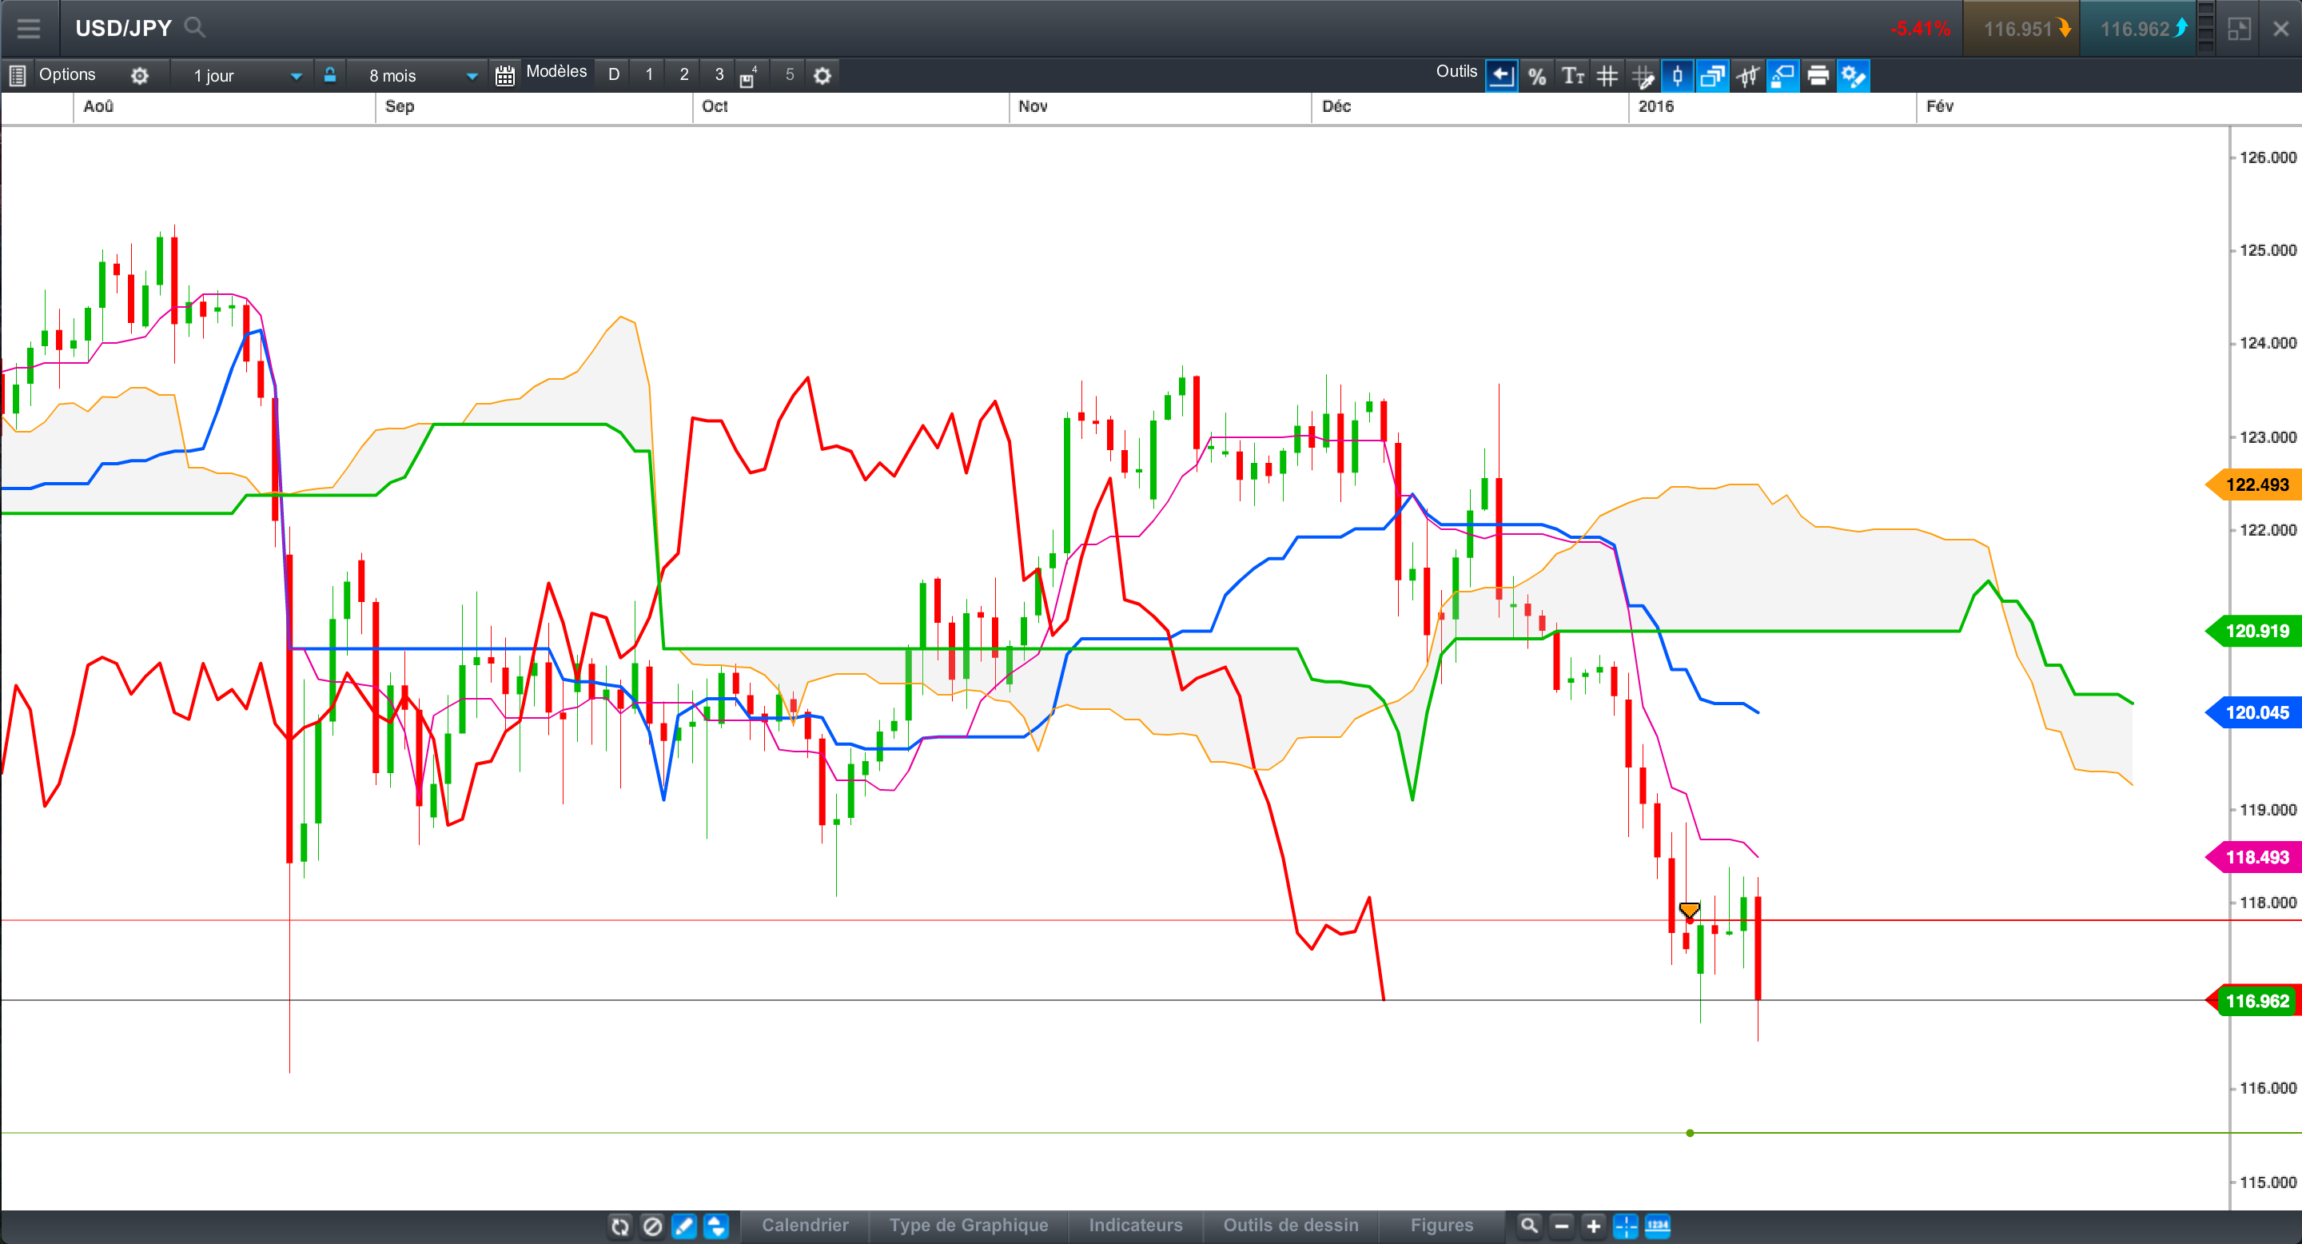Select the text annotation tool
Image resolution: width=2302 pixels, height=1244 pixels.
pyautogui.click(x=1572, y=77)
